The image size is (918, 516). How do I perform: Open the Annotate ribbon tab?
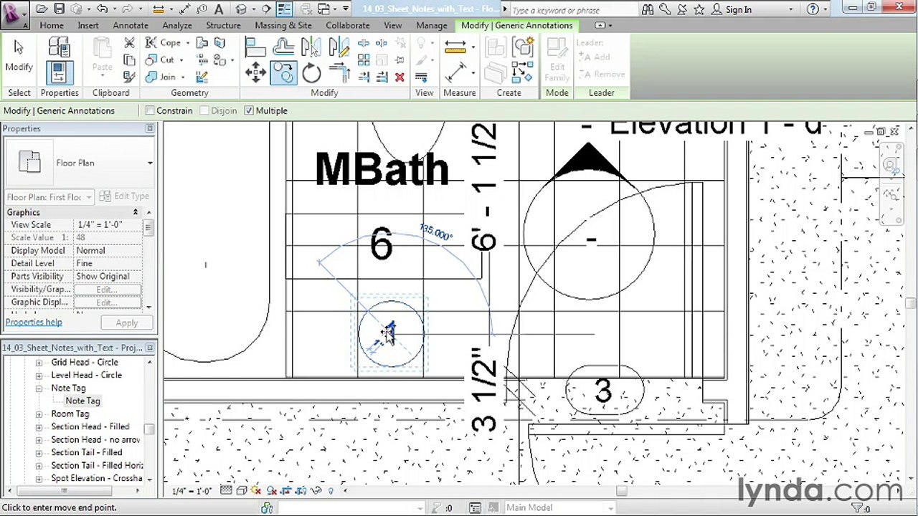(x=131, y=25)
